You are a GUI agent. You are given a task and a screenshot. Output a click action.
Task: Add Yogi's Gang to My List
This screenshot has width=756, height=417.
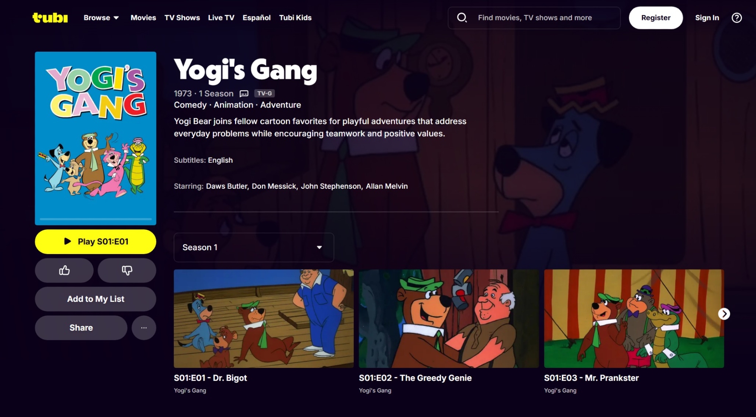tap(96, 299)
